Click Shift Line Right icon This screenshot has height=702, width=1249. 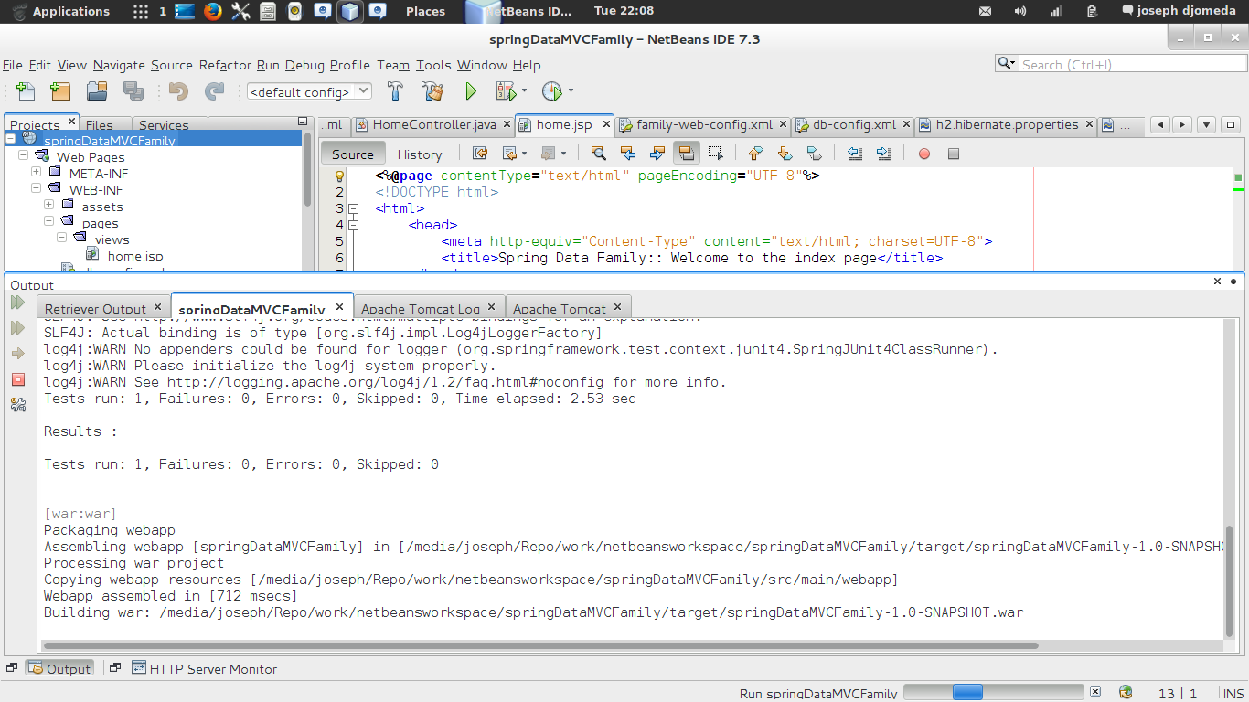pos(884,154)
